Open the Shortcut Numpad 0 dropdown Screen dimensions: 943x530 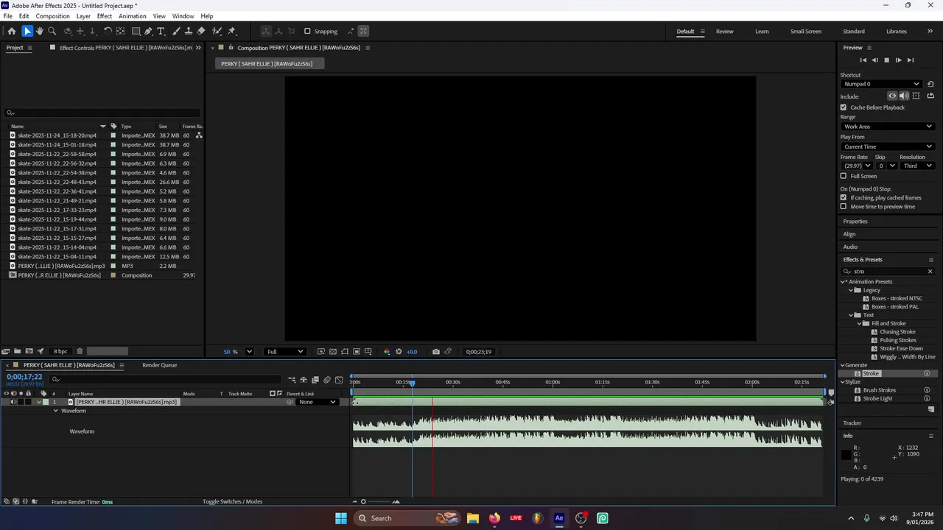(x=882, y=84)
